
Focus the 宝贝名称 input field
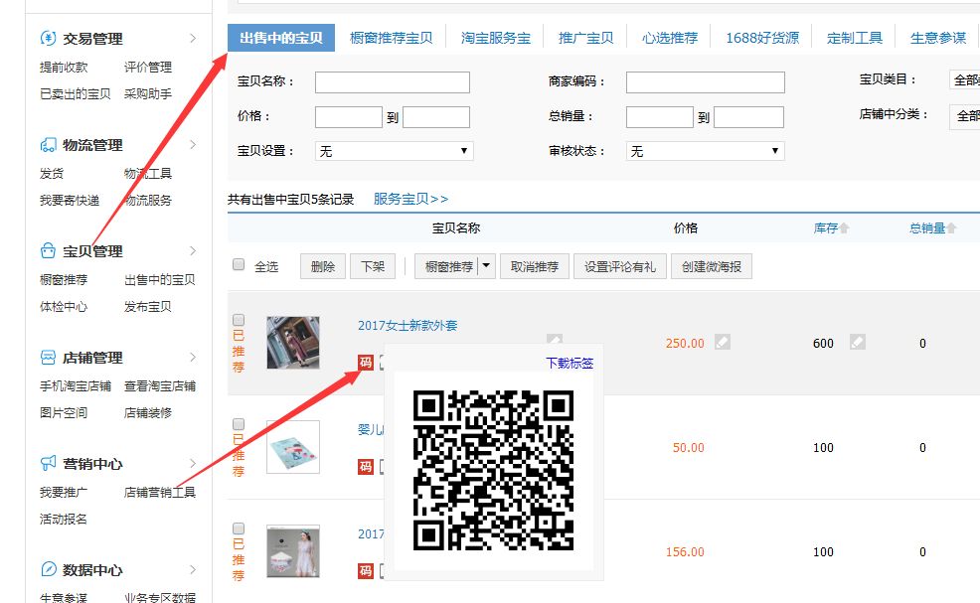tap(393, 81)
